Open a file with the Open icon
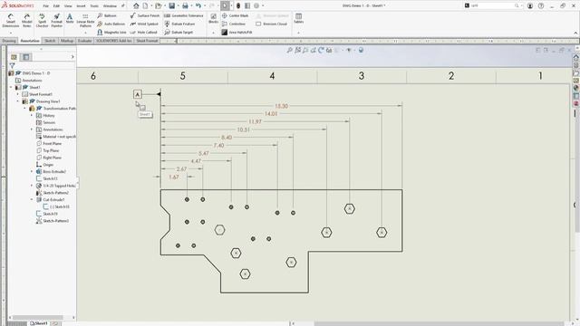Screen dimensions: 580x326 (x=158, y=5)
